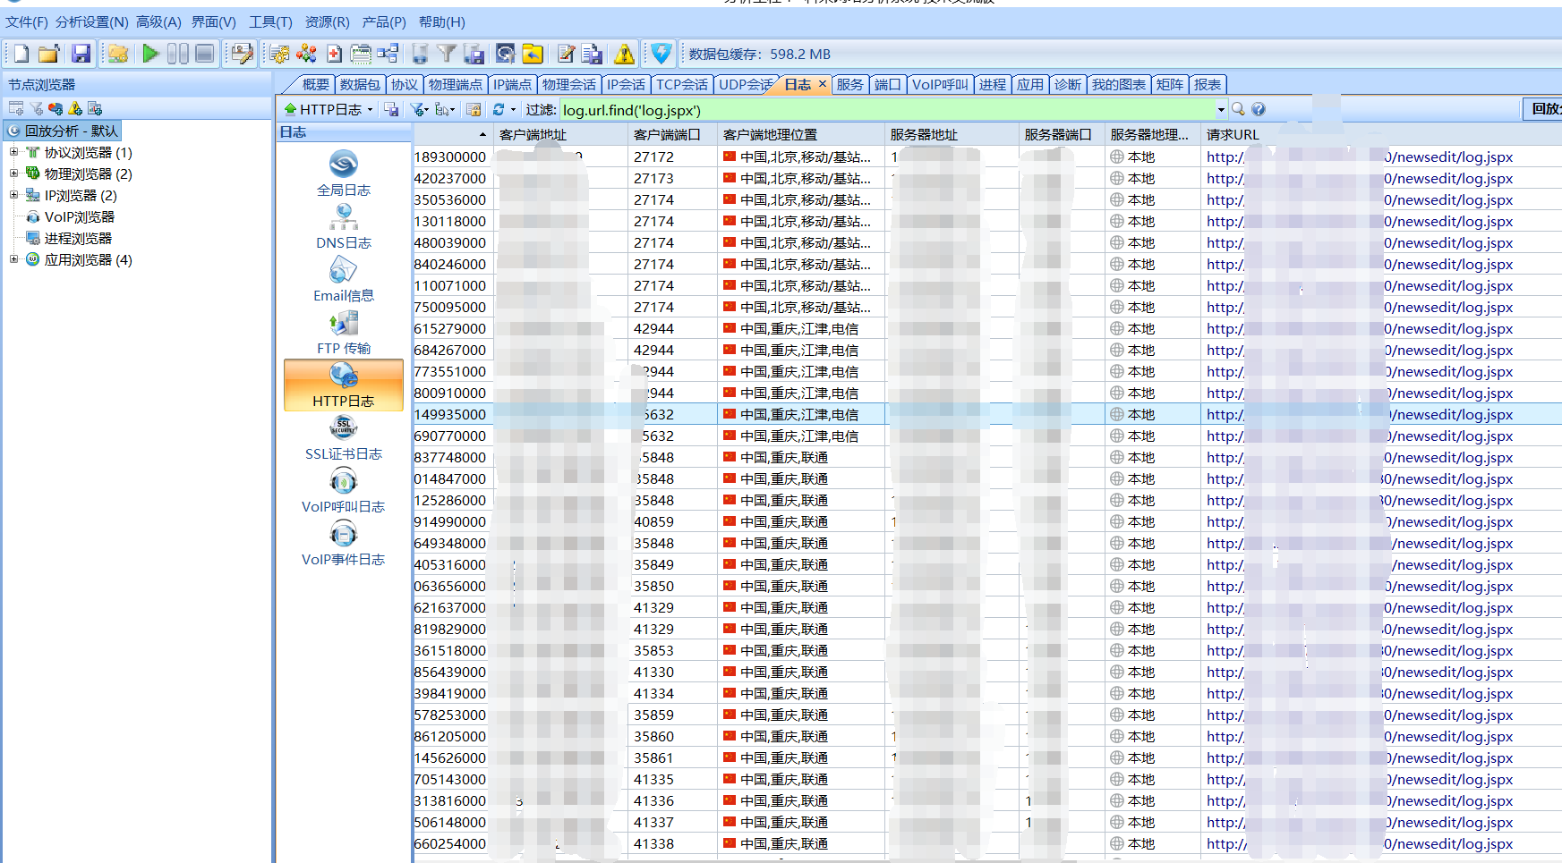Select the log row 189300000
The height and width of the screenshot is (863, 1562).
(987, 157)
